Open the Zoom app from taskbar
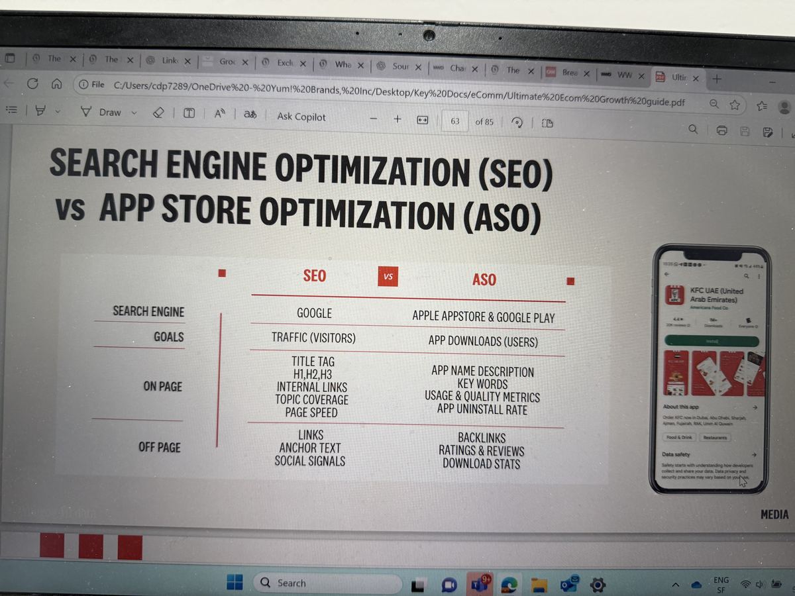Image resolution: width=795 pixels, height=596 pixels. [x=449, y=585]
